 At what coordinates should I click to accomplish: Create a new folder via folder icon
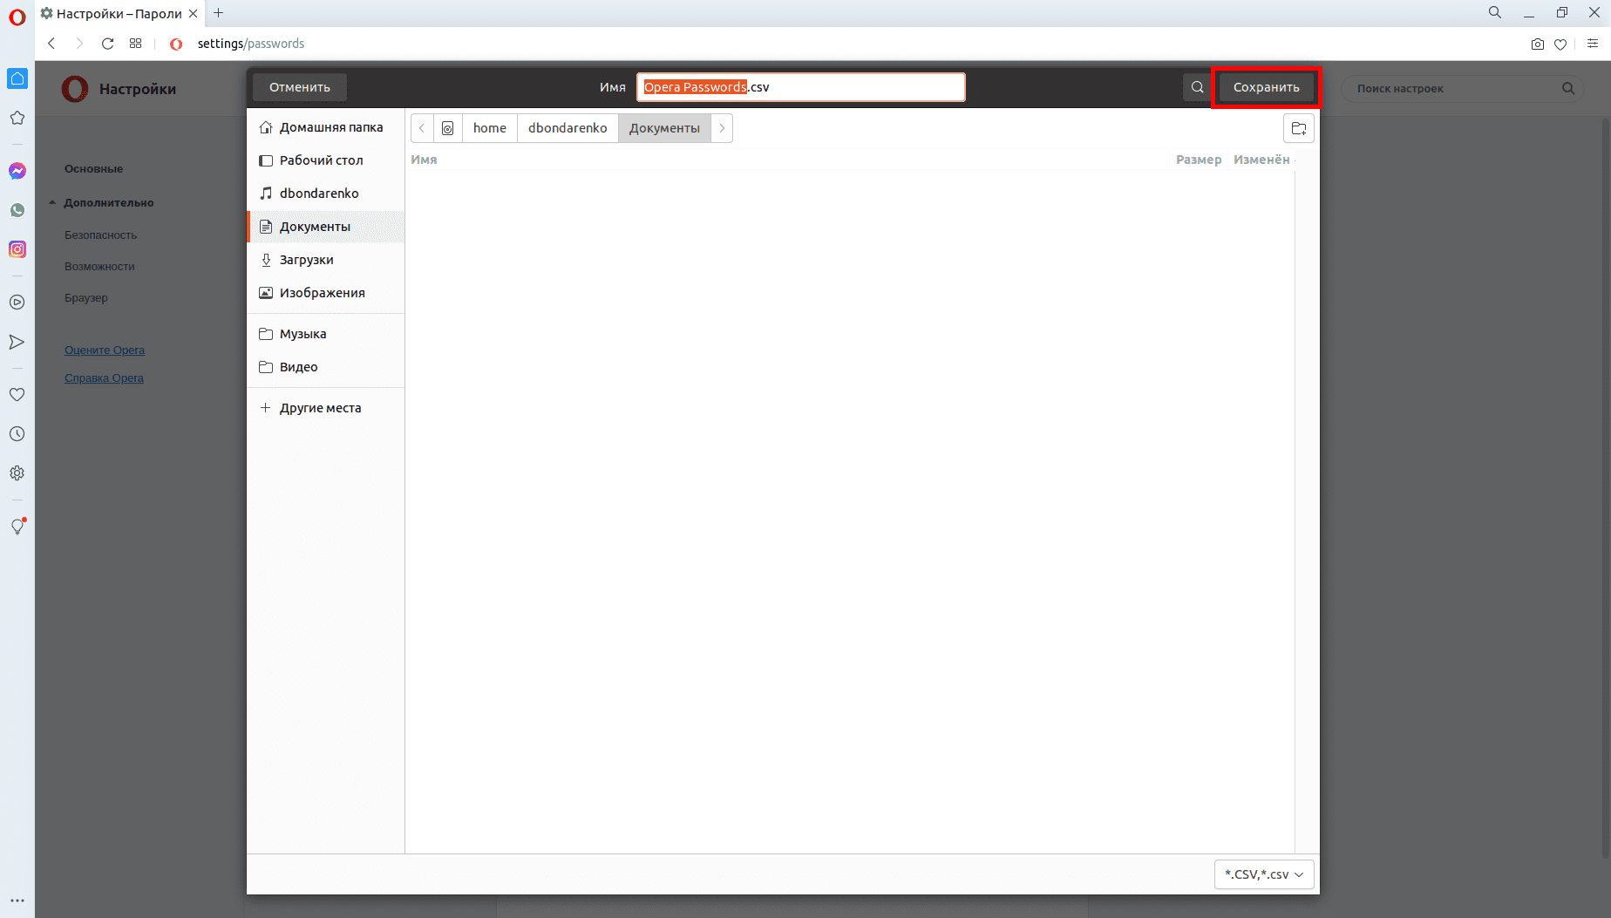(x=1298, y=128)
